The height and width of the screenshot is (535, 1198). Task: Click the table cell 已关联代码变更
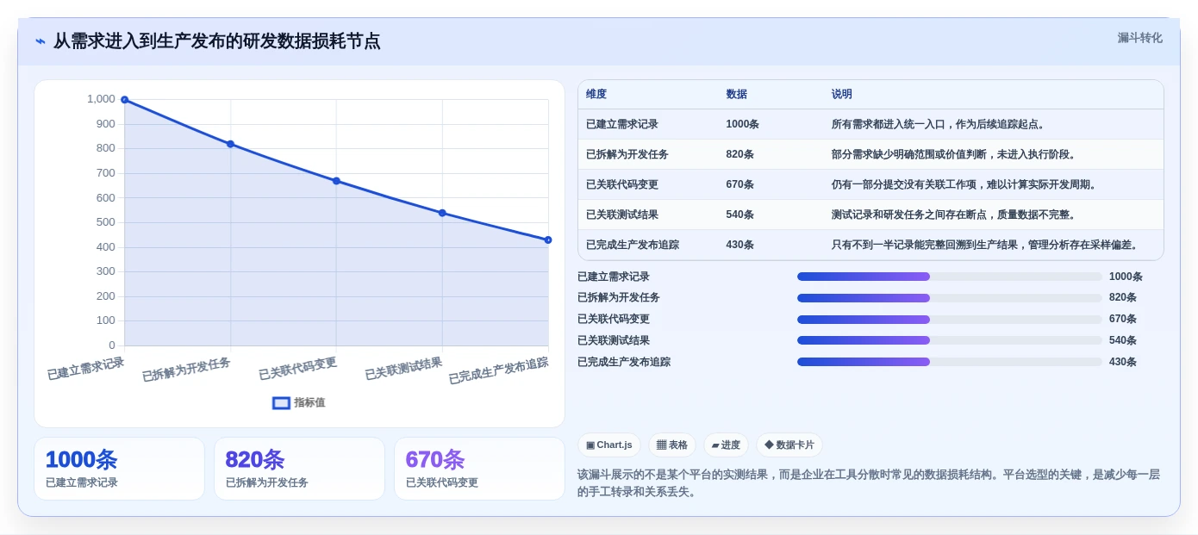[x=622, y=184]
